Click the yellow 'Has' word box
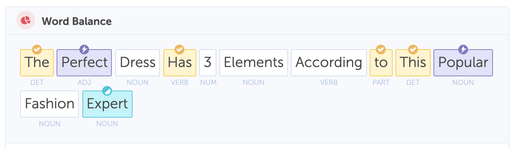 click(180, 63)
